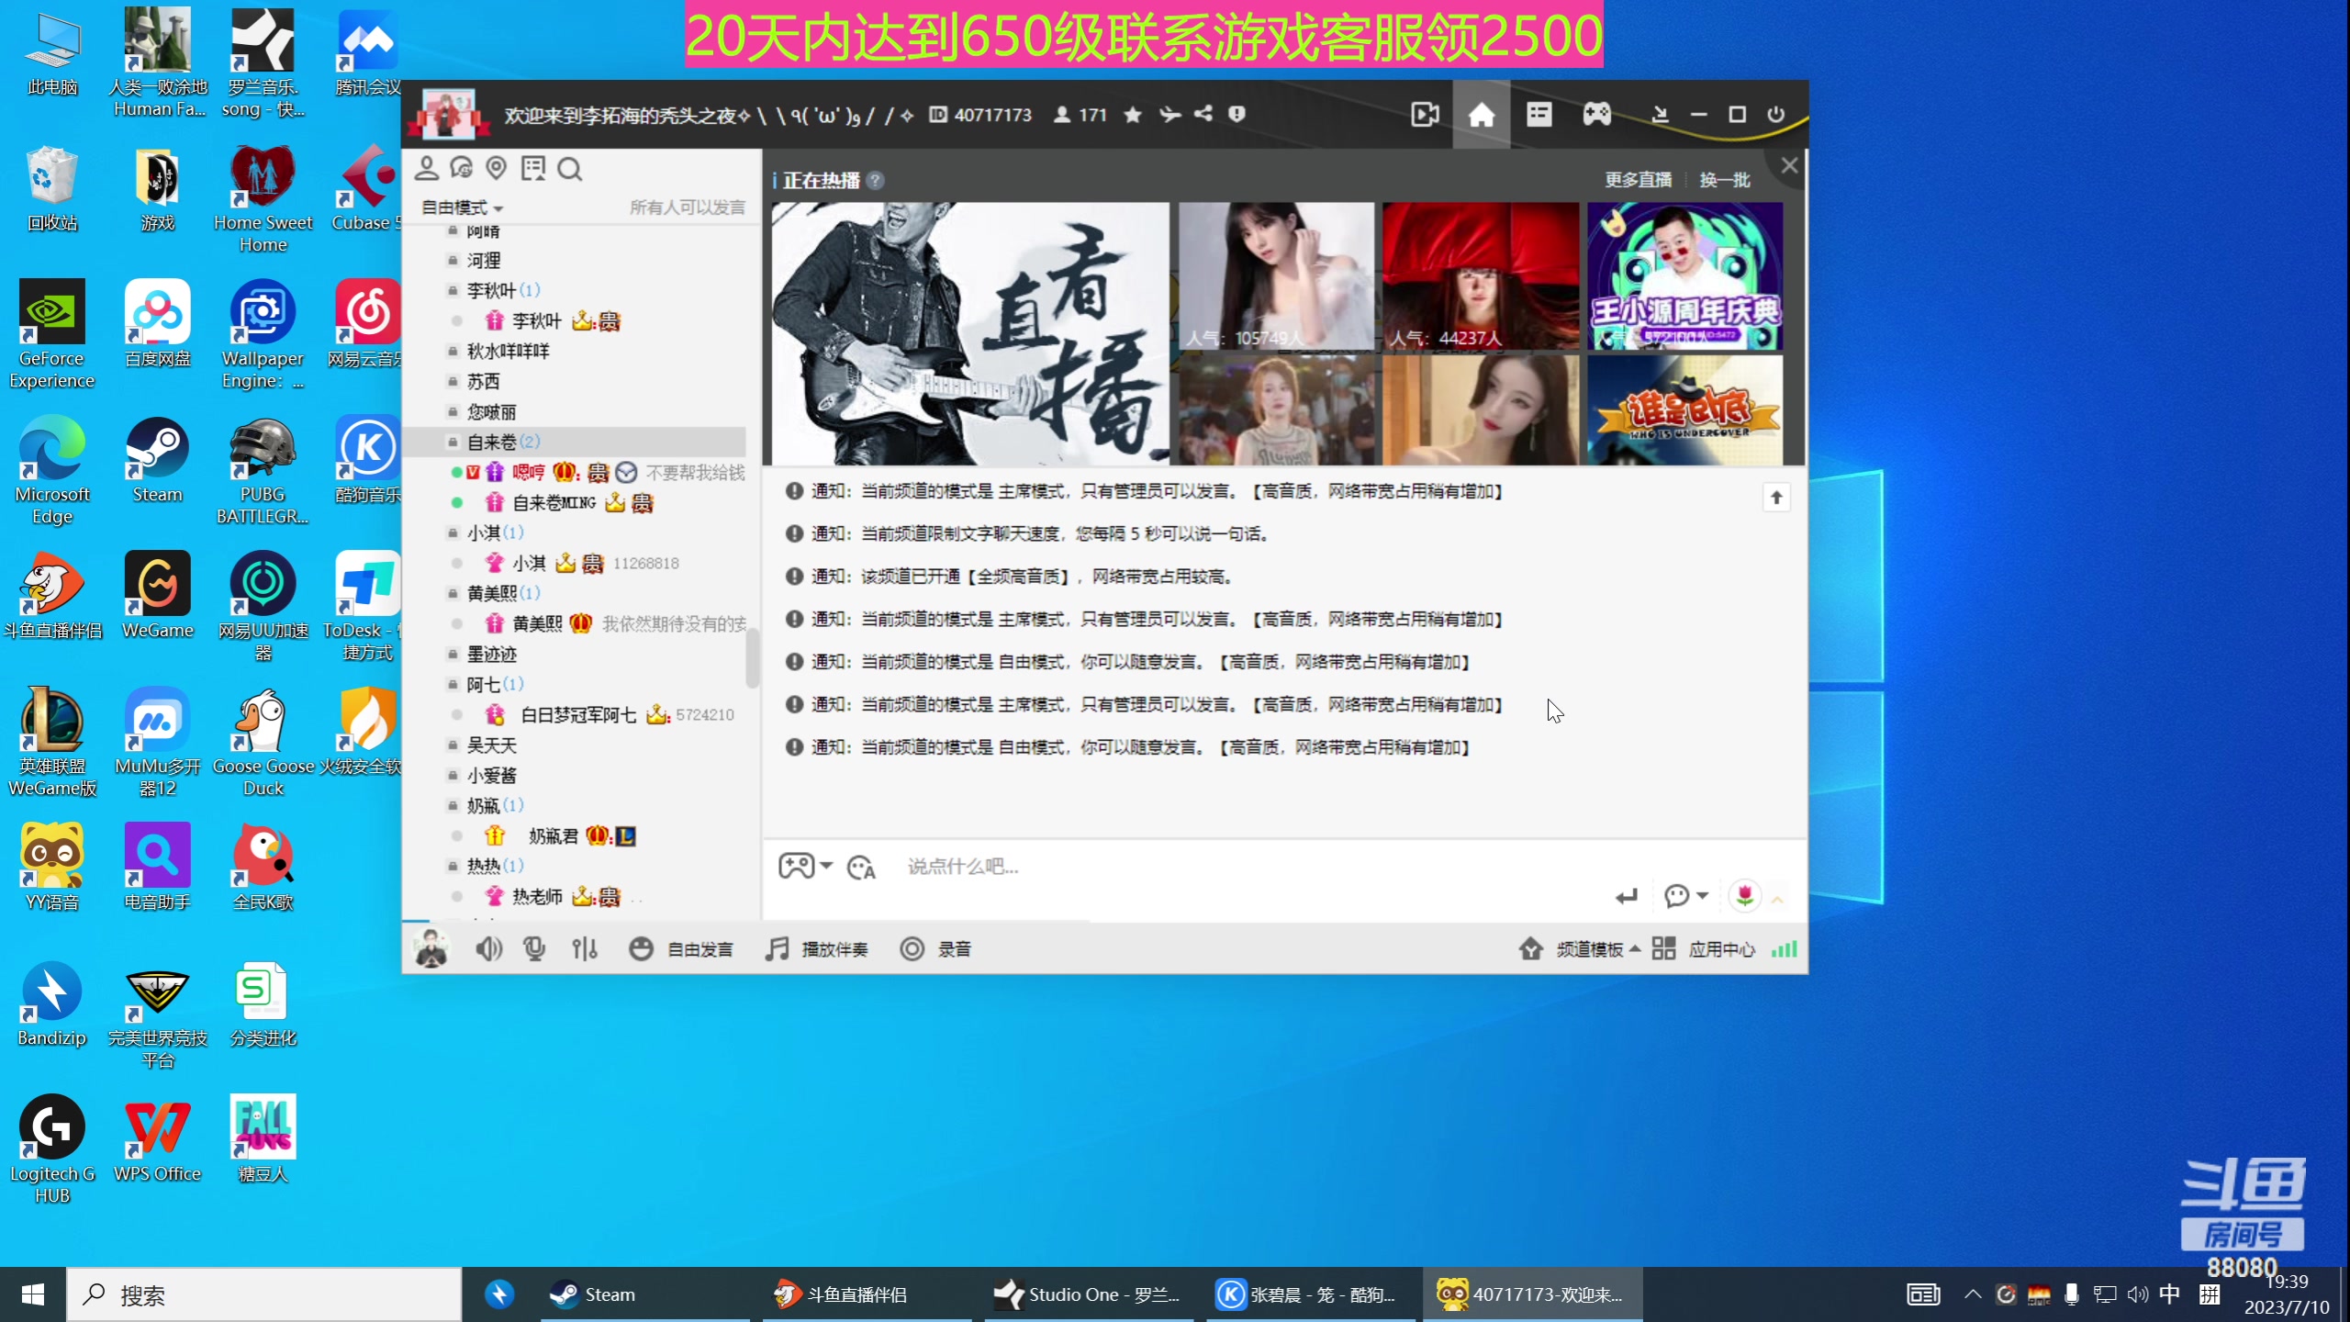
Task: Click the game controller icon near chat box
Action: pyautogui.click(x=798, y=865)
